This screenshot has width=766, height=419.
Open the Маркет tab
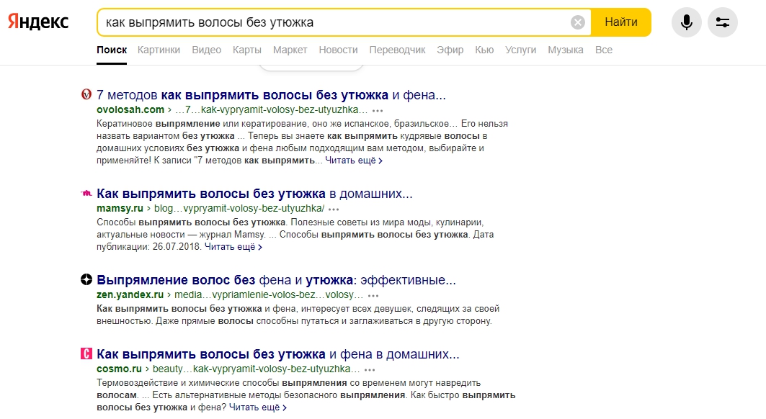tap(290, 50)
